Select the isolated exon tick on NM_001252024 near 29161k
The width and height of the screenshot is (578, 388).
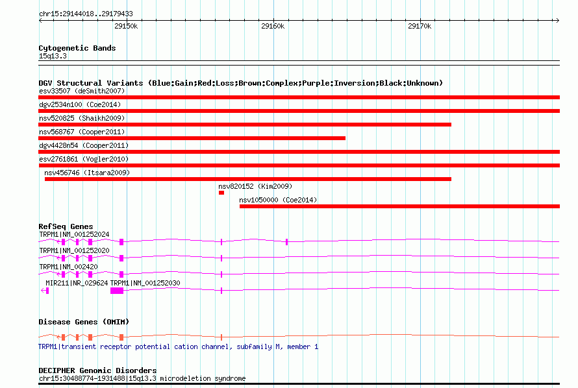pos(287,242)
